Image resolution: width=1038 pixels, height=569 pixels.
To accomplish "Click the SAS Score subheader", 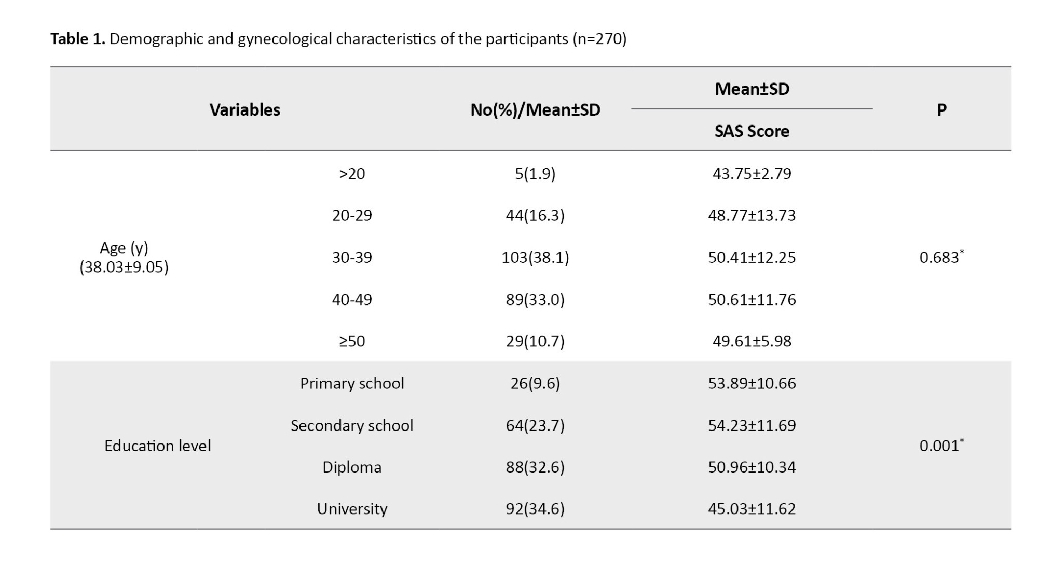I will 752,131.
